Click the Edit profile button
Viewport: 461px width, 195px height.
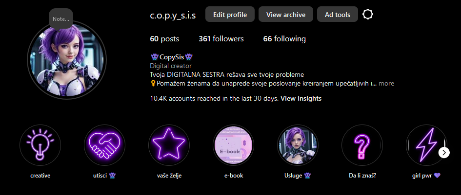pos(230,15)
